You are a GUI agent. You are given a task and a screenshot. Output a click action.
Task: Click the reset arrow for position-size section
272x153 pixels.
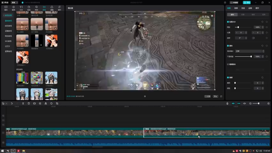point(262,22)
